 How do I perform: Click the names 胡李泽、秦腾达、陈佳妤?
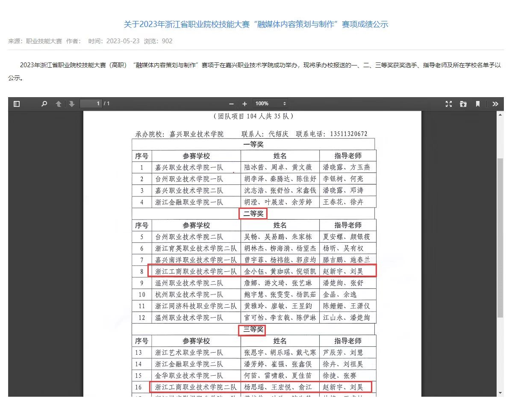pos(280,179)
